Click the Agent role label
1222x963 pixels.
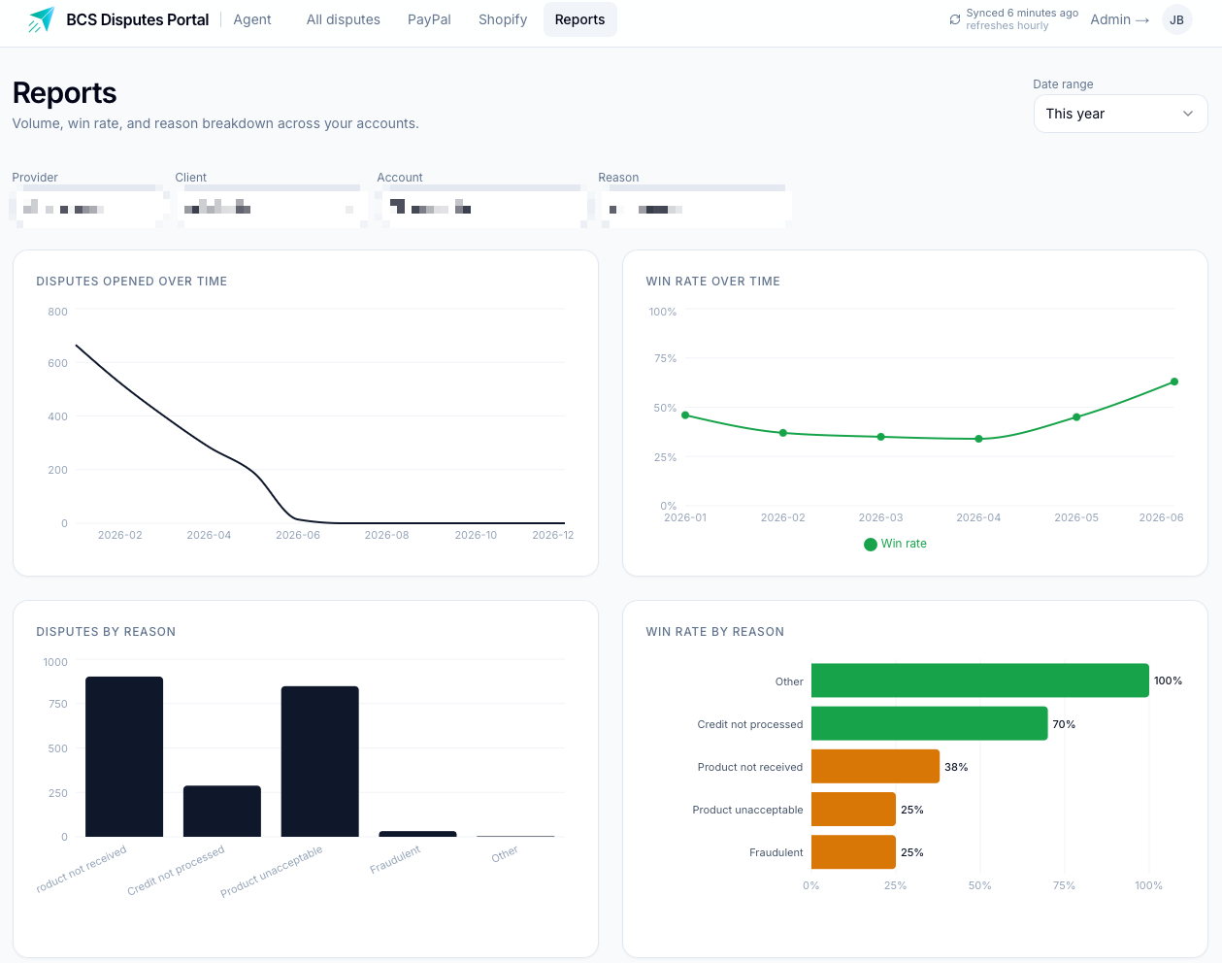tap(252, 19)
